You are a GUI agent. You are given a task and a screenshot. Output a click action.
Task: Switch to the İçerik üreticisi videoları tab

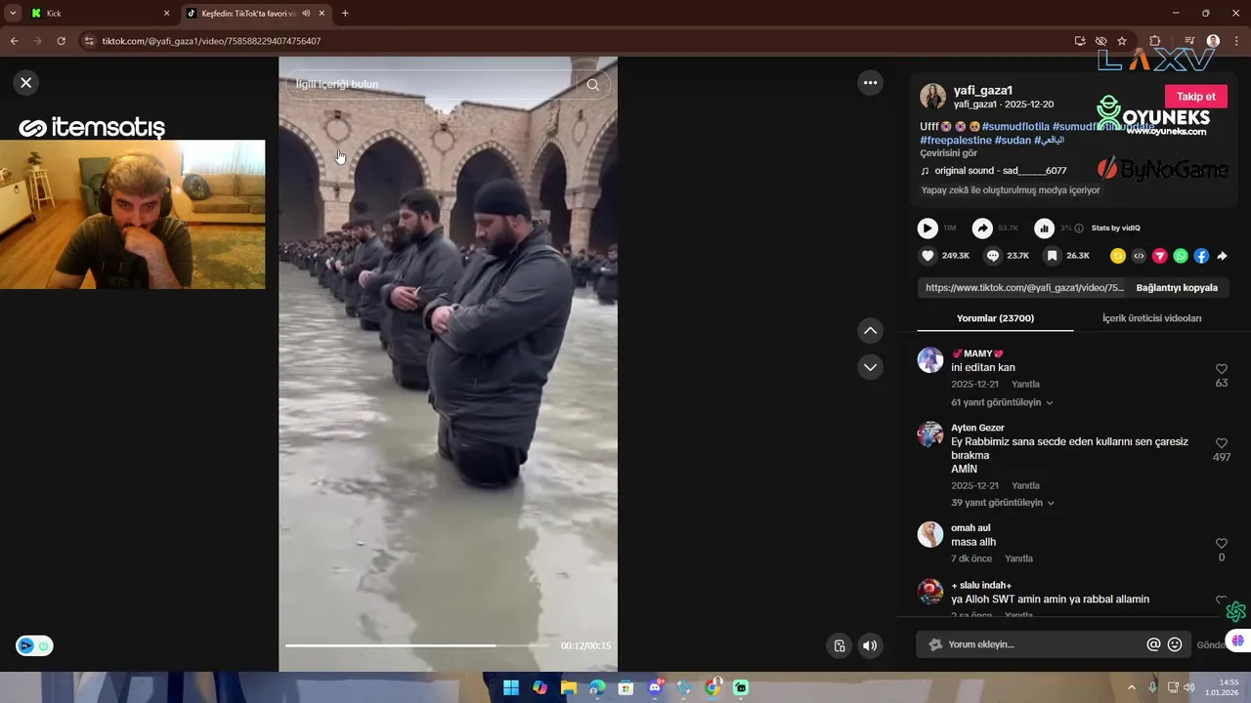[1151, 318]
